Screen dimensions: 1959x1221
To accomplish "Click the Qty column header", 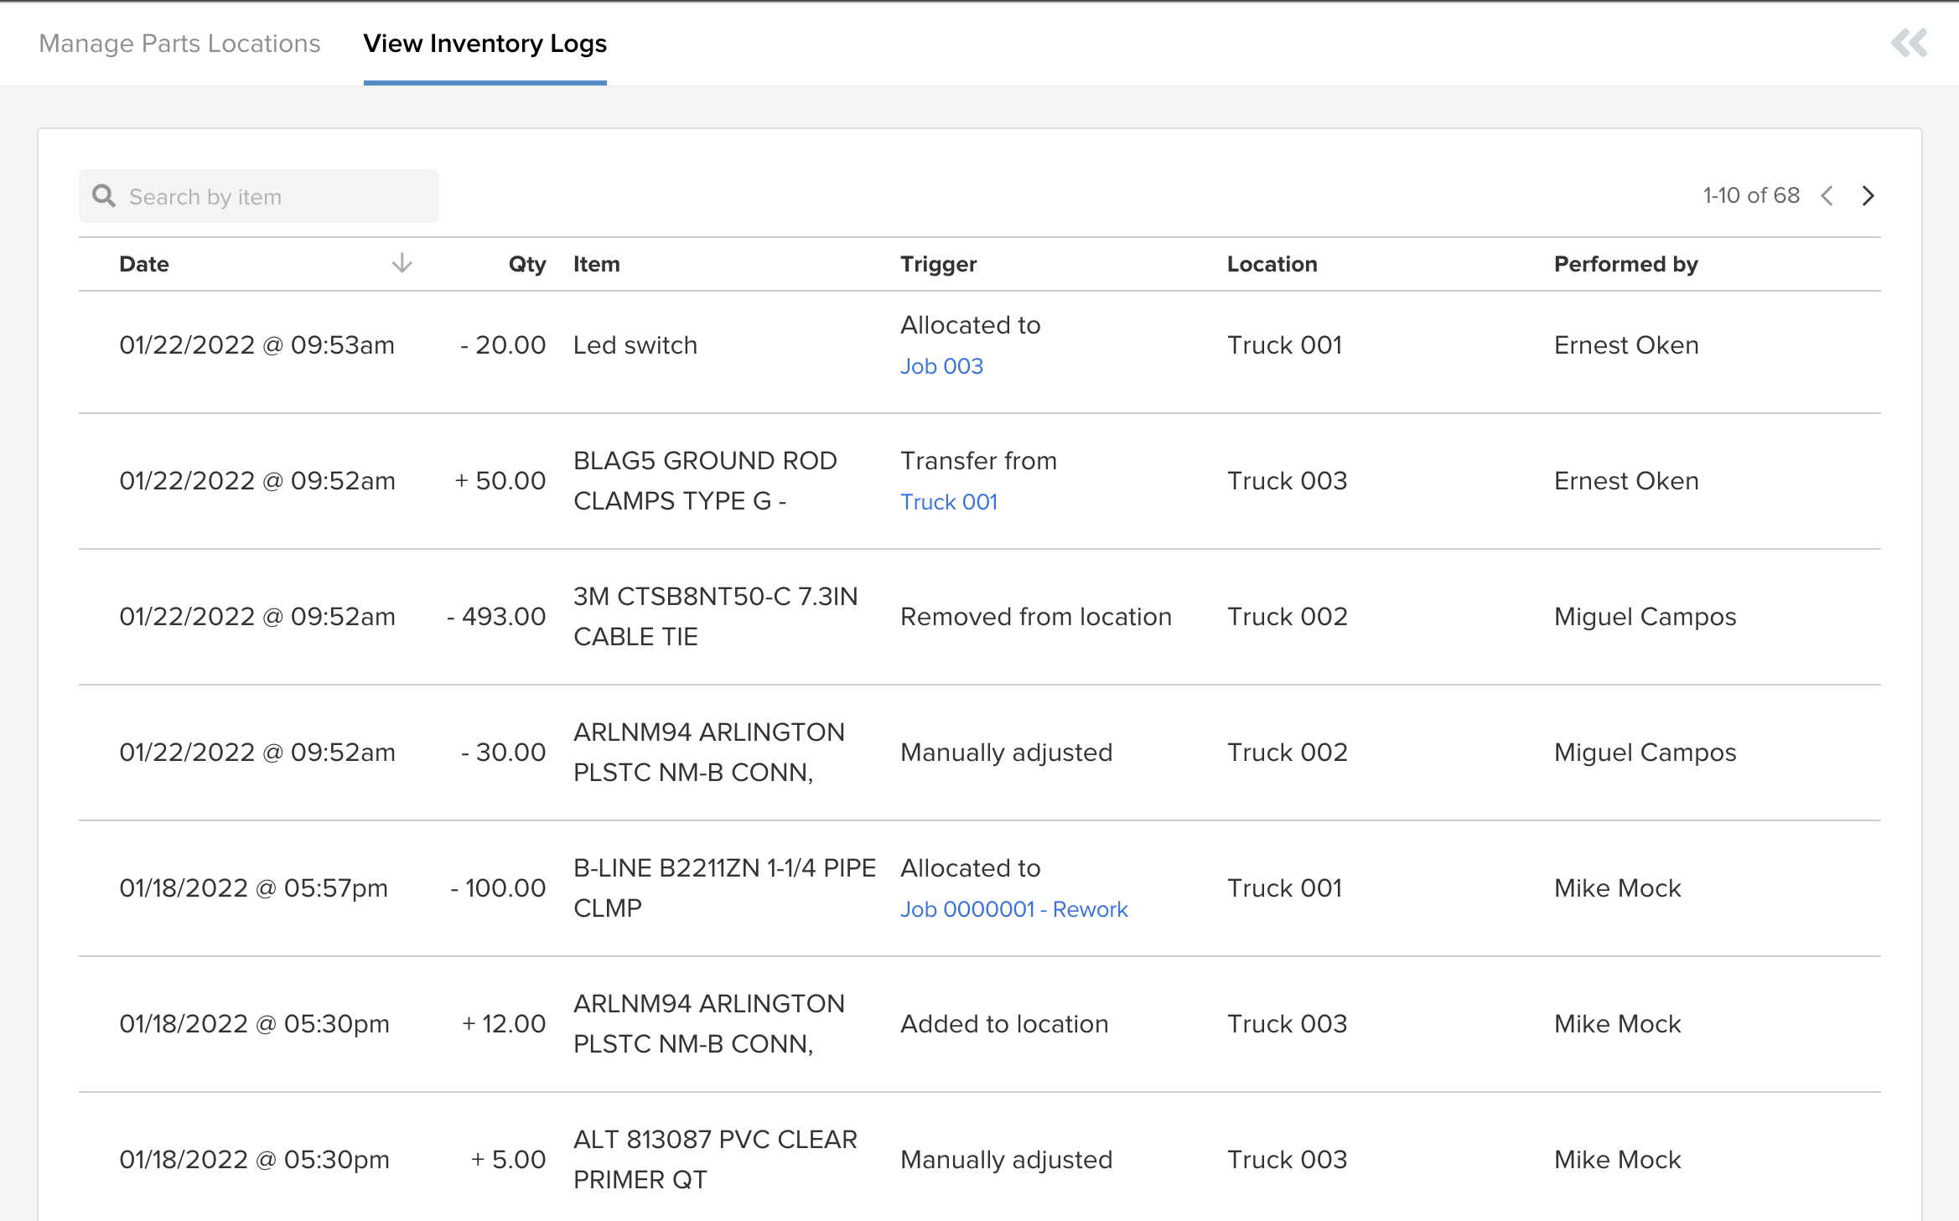I will 527,264.
